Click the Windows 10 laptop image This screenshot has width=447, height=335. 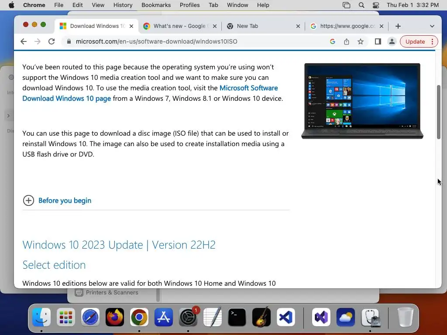click(x=362, y=101)
